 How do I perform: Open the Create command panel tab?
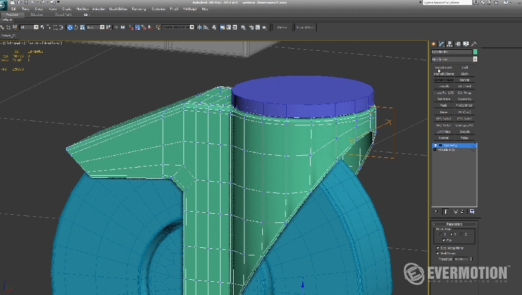pyautogui.click(x=434, y=44)
